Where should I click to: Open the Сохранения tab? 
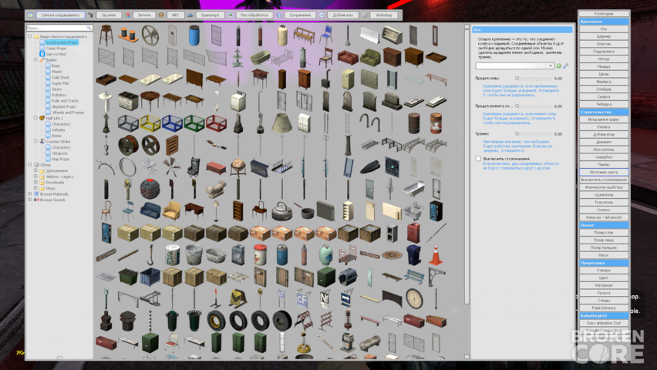300,15
